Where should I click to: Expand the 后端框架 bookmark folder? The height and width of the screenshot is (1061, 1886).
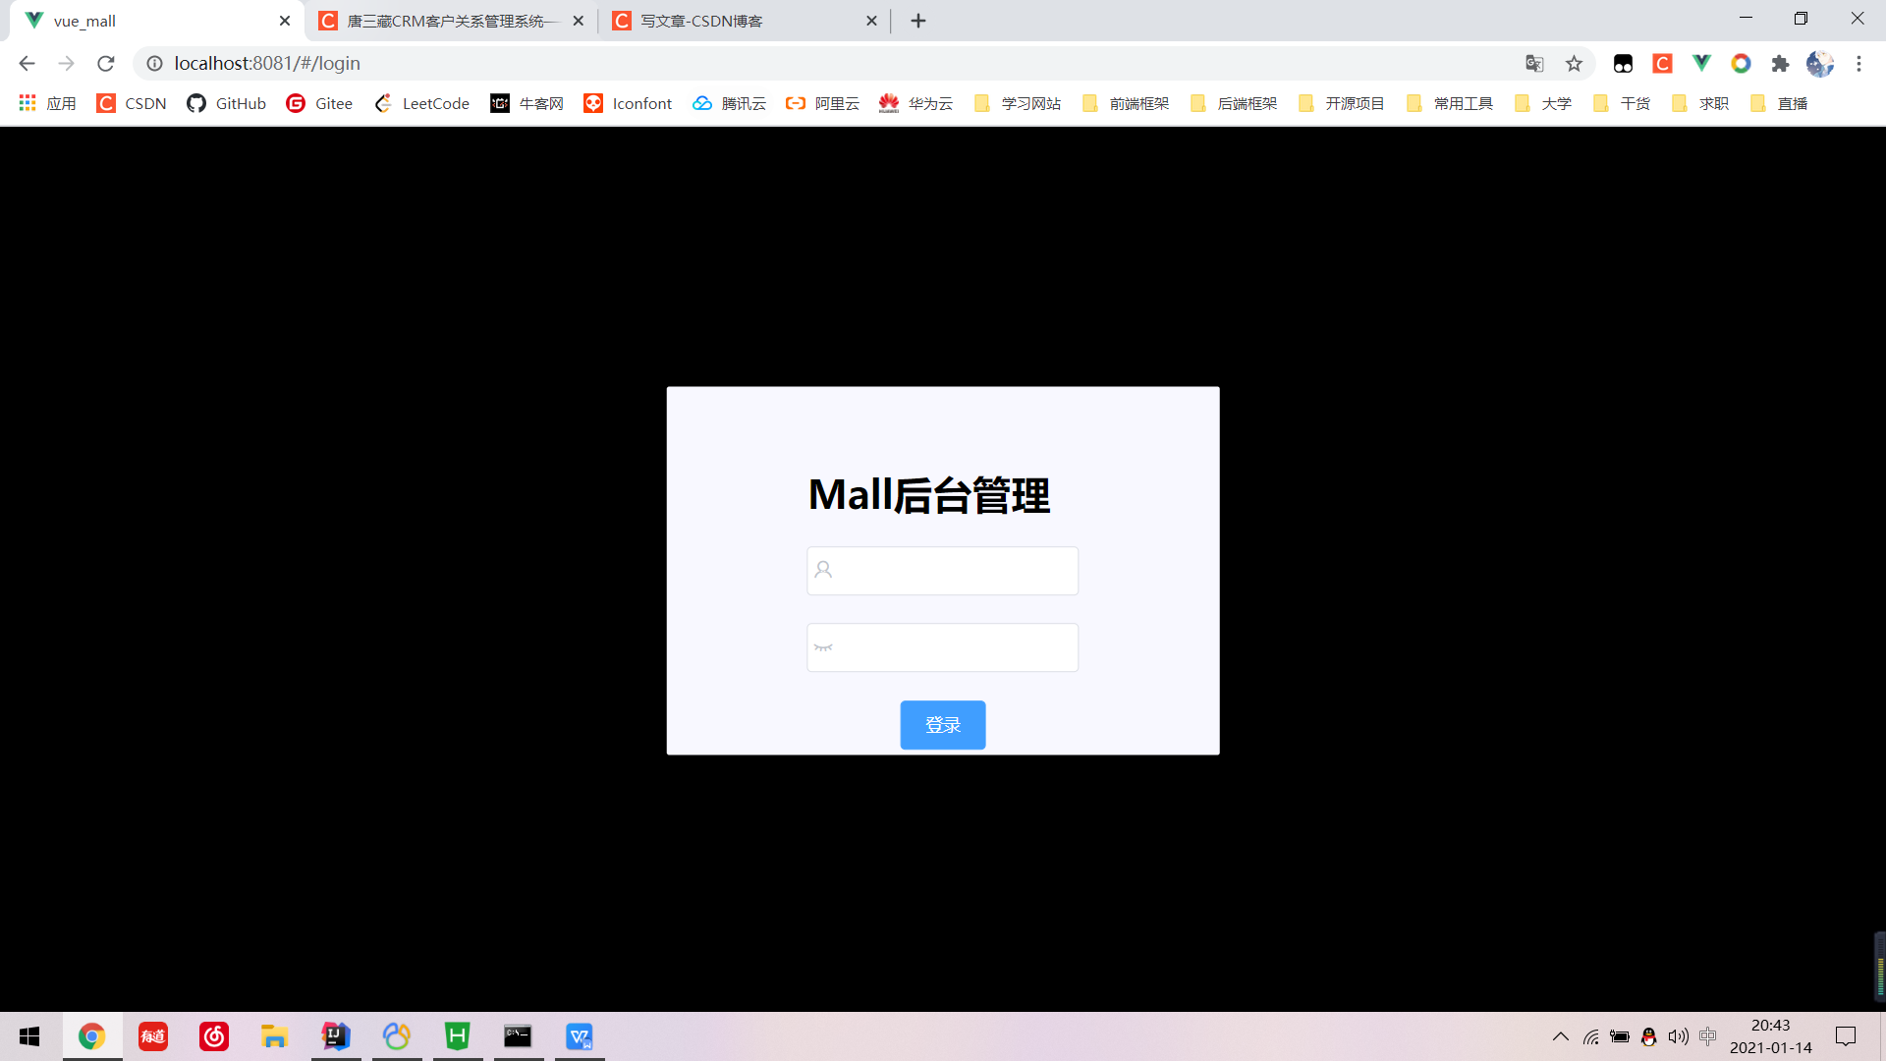(1233, 103)
